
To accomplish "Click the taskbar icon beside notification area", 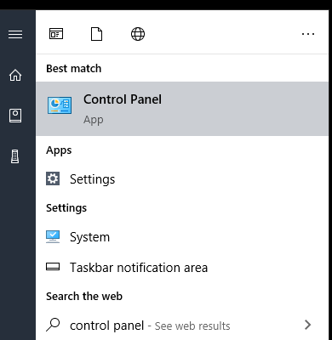I will point(53,267).
